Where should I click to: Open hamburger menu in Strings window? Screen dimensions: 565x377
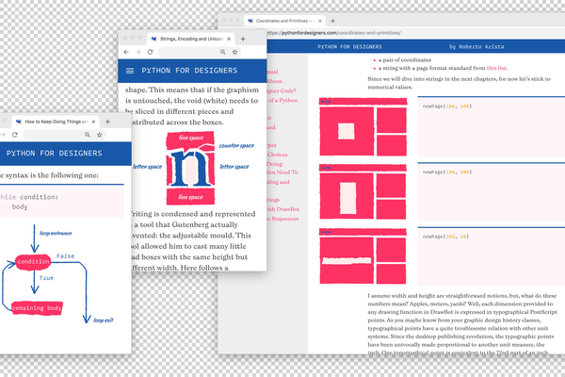(x=130, y=71)
